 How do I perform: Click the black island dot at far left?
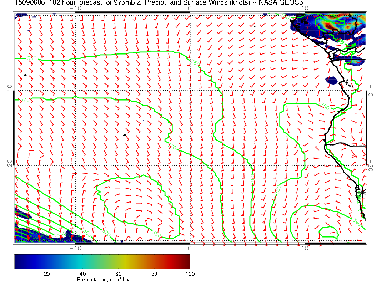25,75
